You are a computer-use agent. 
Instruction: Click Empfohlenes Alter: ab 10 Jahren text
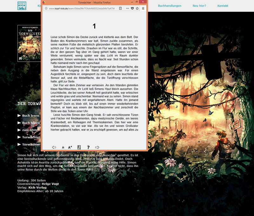pyautogui.click(x=40, y=191)
